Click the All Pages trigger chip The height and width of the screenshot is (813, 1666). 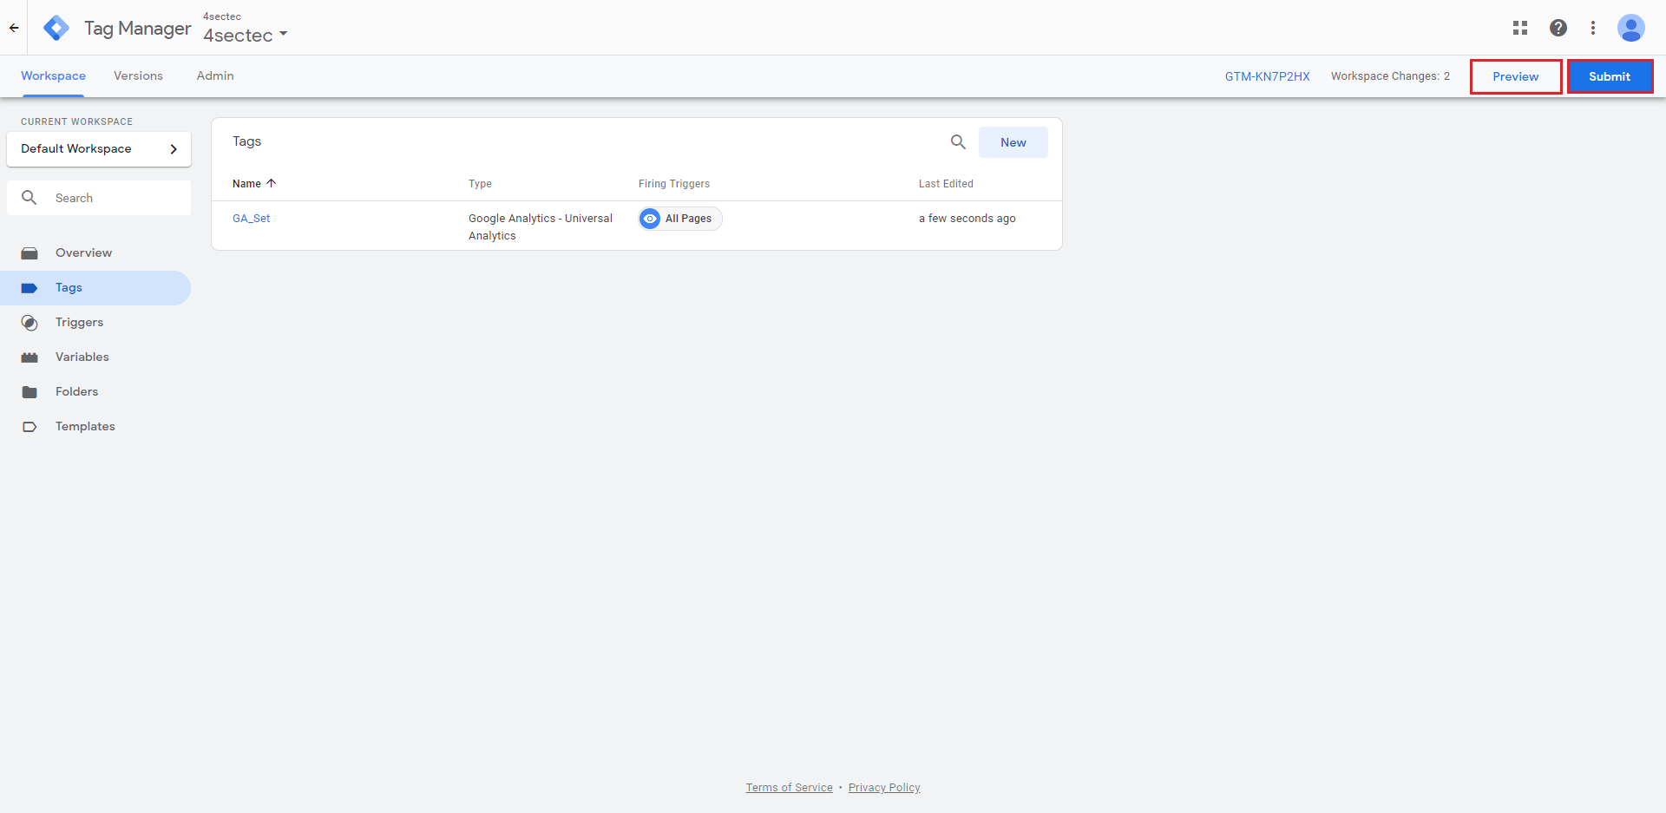[680, 219]
